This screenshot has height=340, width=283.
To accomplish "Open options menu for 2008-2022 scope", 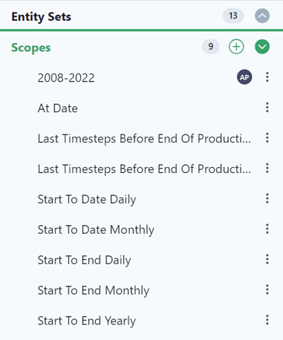I will coord(267,77).
